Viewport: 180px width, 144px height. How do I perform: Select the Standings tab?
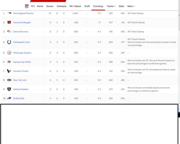(98, 6)
